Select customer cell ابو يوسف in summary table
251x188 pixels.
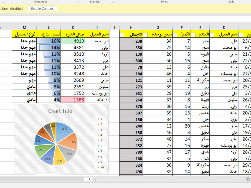(97, 93)
